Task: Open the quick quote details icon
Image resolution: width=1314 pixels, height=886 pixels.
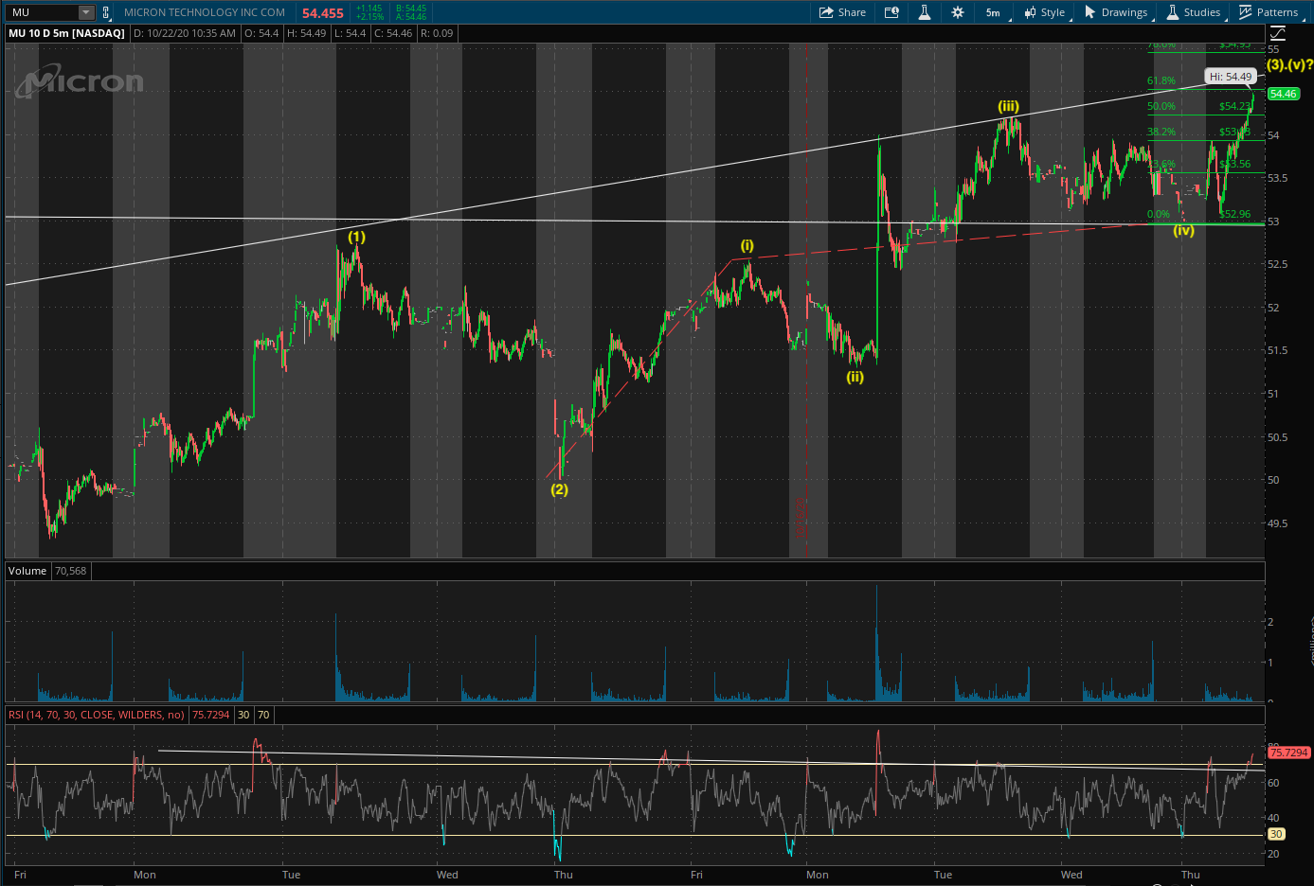Action: (891, 12)
